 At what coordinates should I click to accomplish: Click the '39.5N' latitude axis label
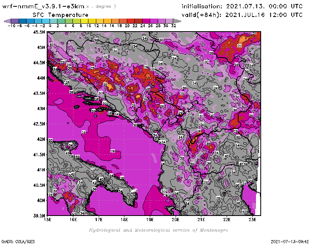[39, 216]
